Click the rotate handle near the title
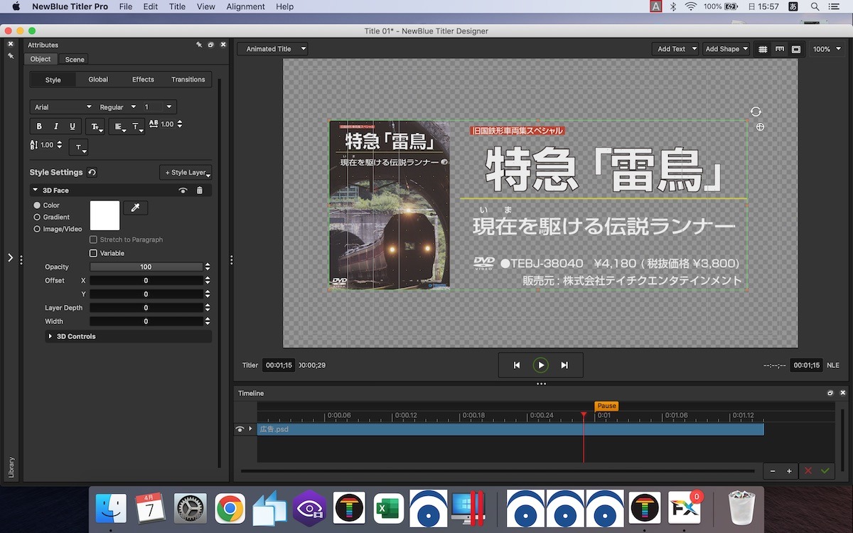This screenshot has height=533, width=853. [x=756, y=112]
